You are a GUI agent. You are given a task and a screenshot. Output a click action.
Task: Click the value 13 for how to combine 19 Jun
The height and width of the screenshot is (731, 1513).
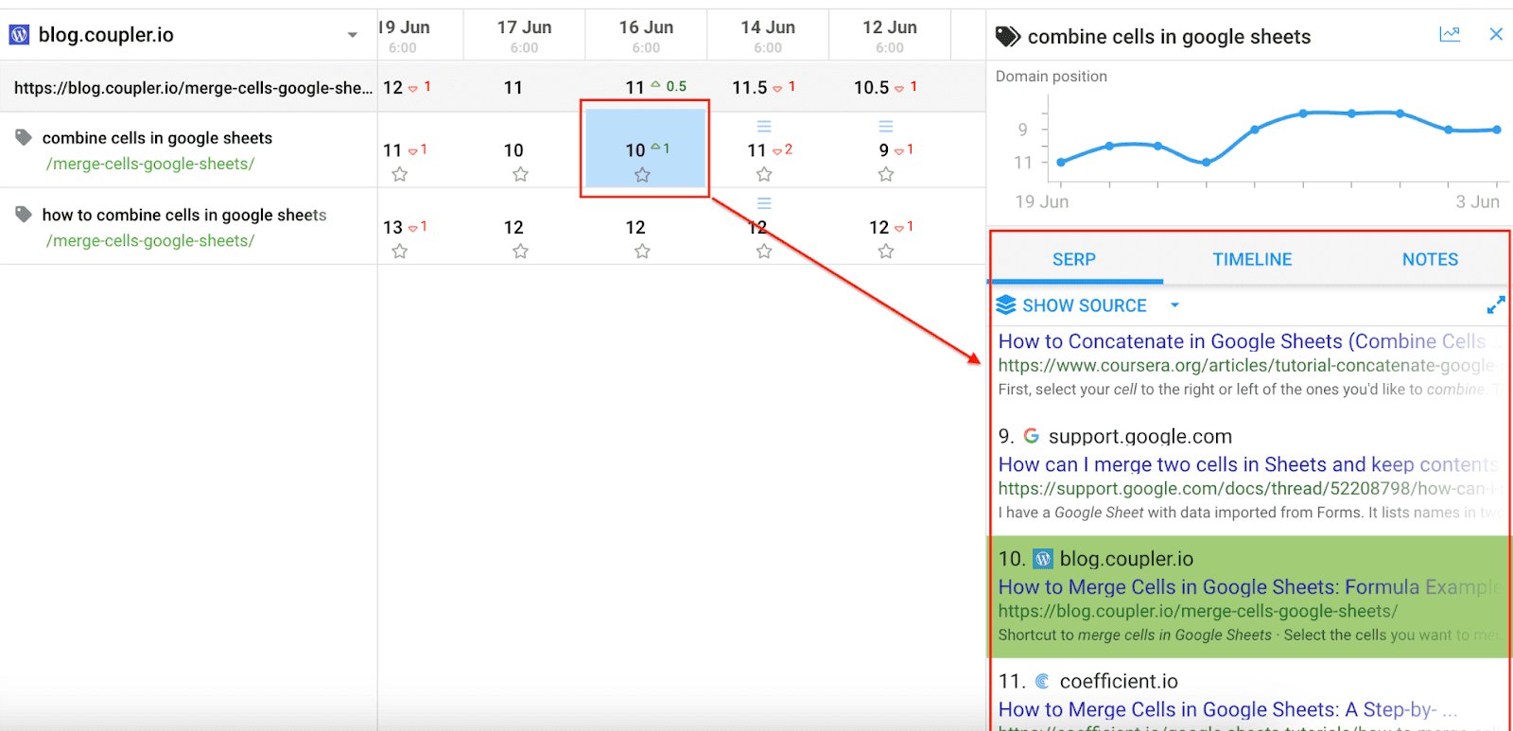pyautogui.click(x=393, y=228)
